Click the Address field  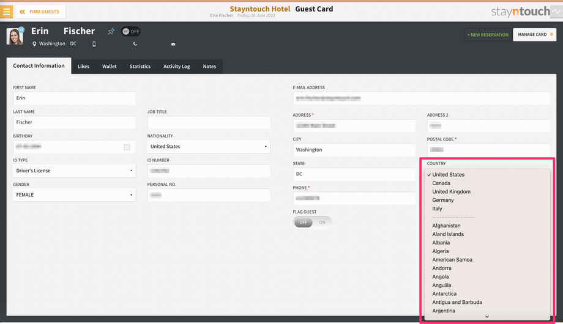[354, 125]
